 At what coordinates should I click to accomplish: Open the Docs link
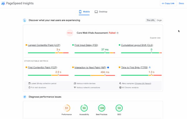point(181,3)
